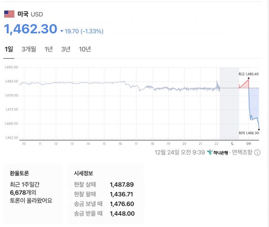Click the 송금 보낼 때 rate row

coord(104,204)
